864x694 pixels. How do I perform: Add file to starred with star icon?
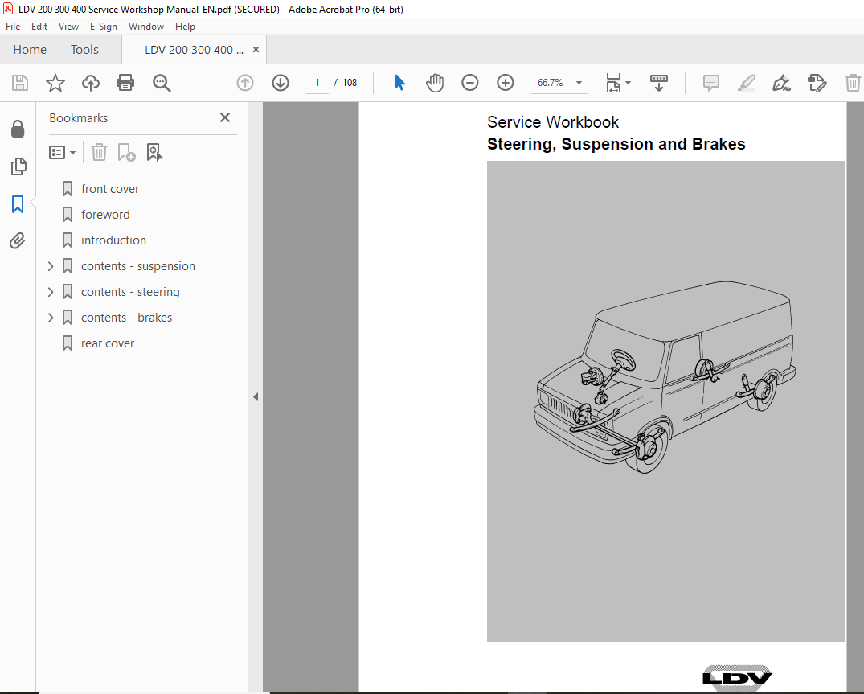point(55,83)
